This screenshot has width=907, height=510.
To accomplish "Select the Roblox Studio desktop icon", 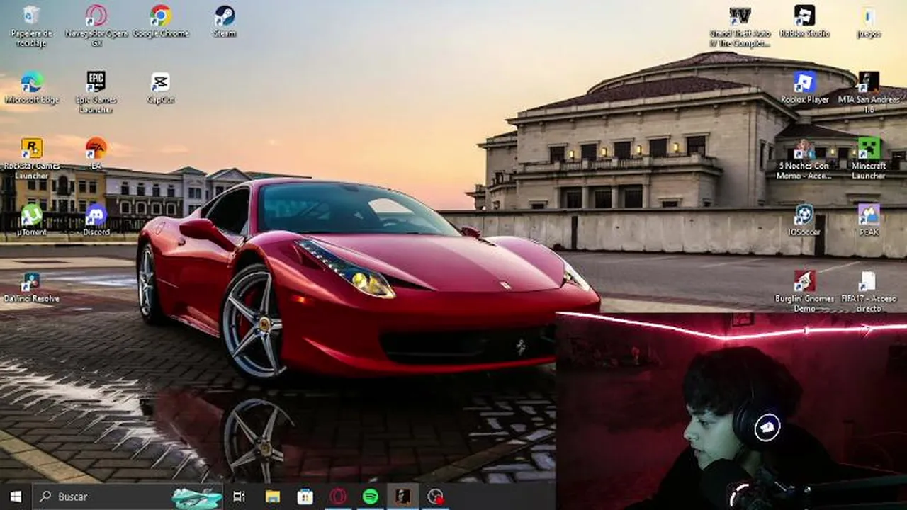I will (804, 21).
